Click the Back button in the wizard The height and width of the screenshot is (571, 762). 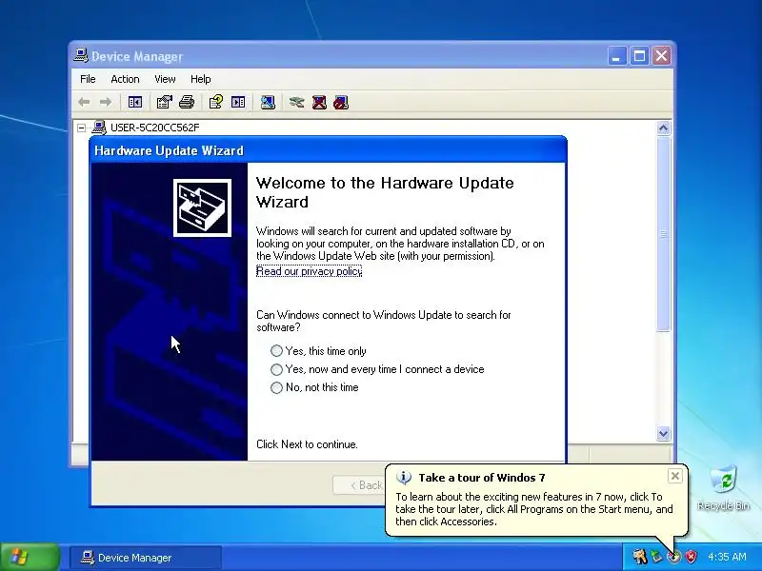[360, 485]
